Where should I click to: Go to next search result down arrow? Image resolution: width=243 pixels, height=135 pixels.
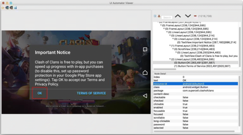point(188,16)
